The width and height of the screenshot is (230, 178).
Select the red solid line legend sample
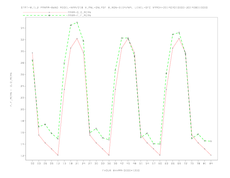pos(45,12)
